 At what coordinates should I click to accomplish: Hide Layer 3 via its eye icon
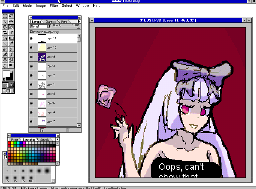(31, 66)
